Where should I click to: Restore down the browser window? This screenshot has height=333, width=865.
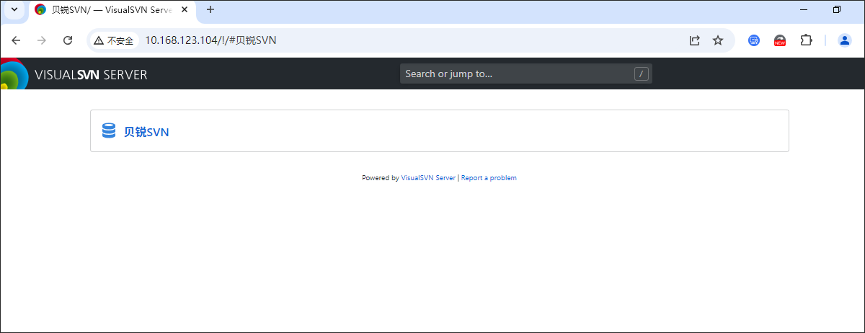[837, 9]
